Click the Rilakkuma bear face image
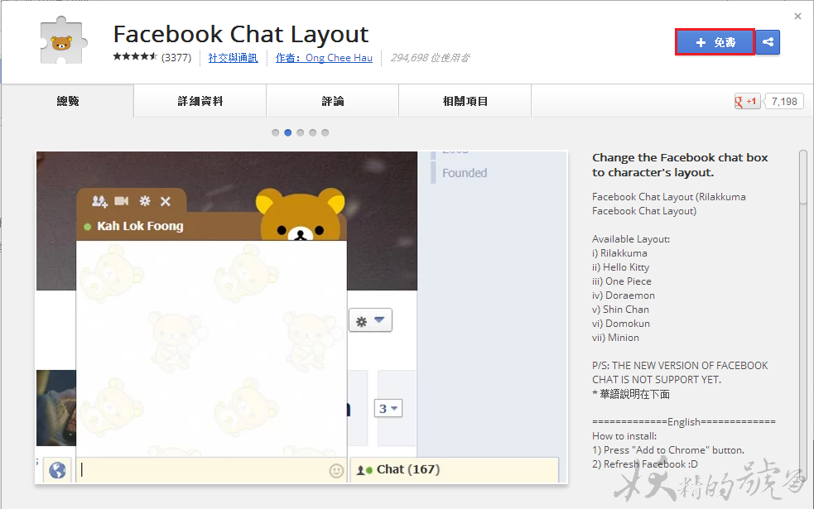Image resolution: width=814 pixels, height=509 pixels. click(301, 214)
